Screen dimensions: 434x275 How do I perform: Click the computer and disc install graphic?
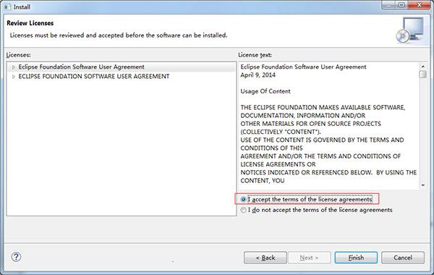pos(410,30)
